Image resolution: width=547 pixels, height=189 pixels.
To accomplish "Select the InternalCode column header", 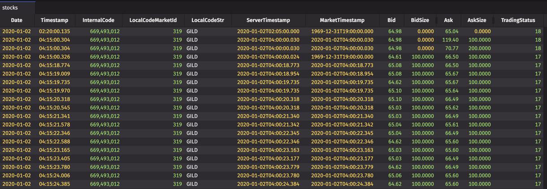I will coord(98,20).
